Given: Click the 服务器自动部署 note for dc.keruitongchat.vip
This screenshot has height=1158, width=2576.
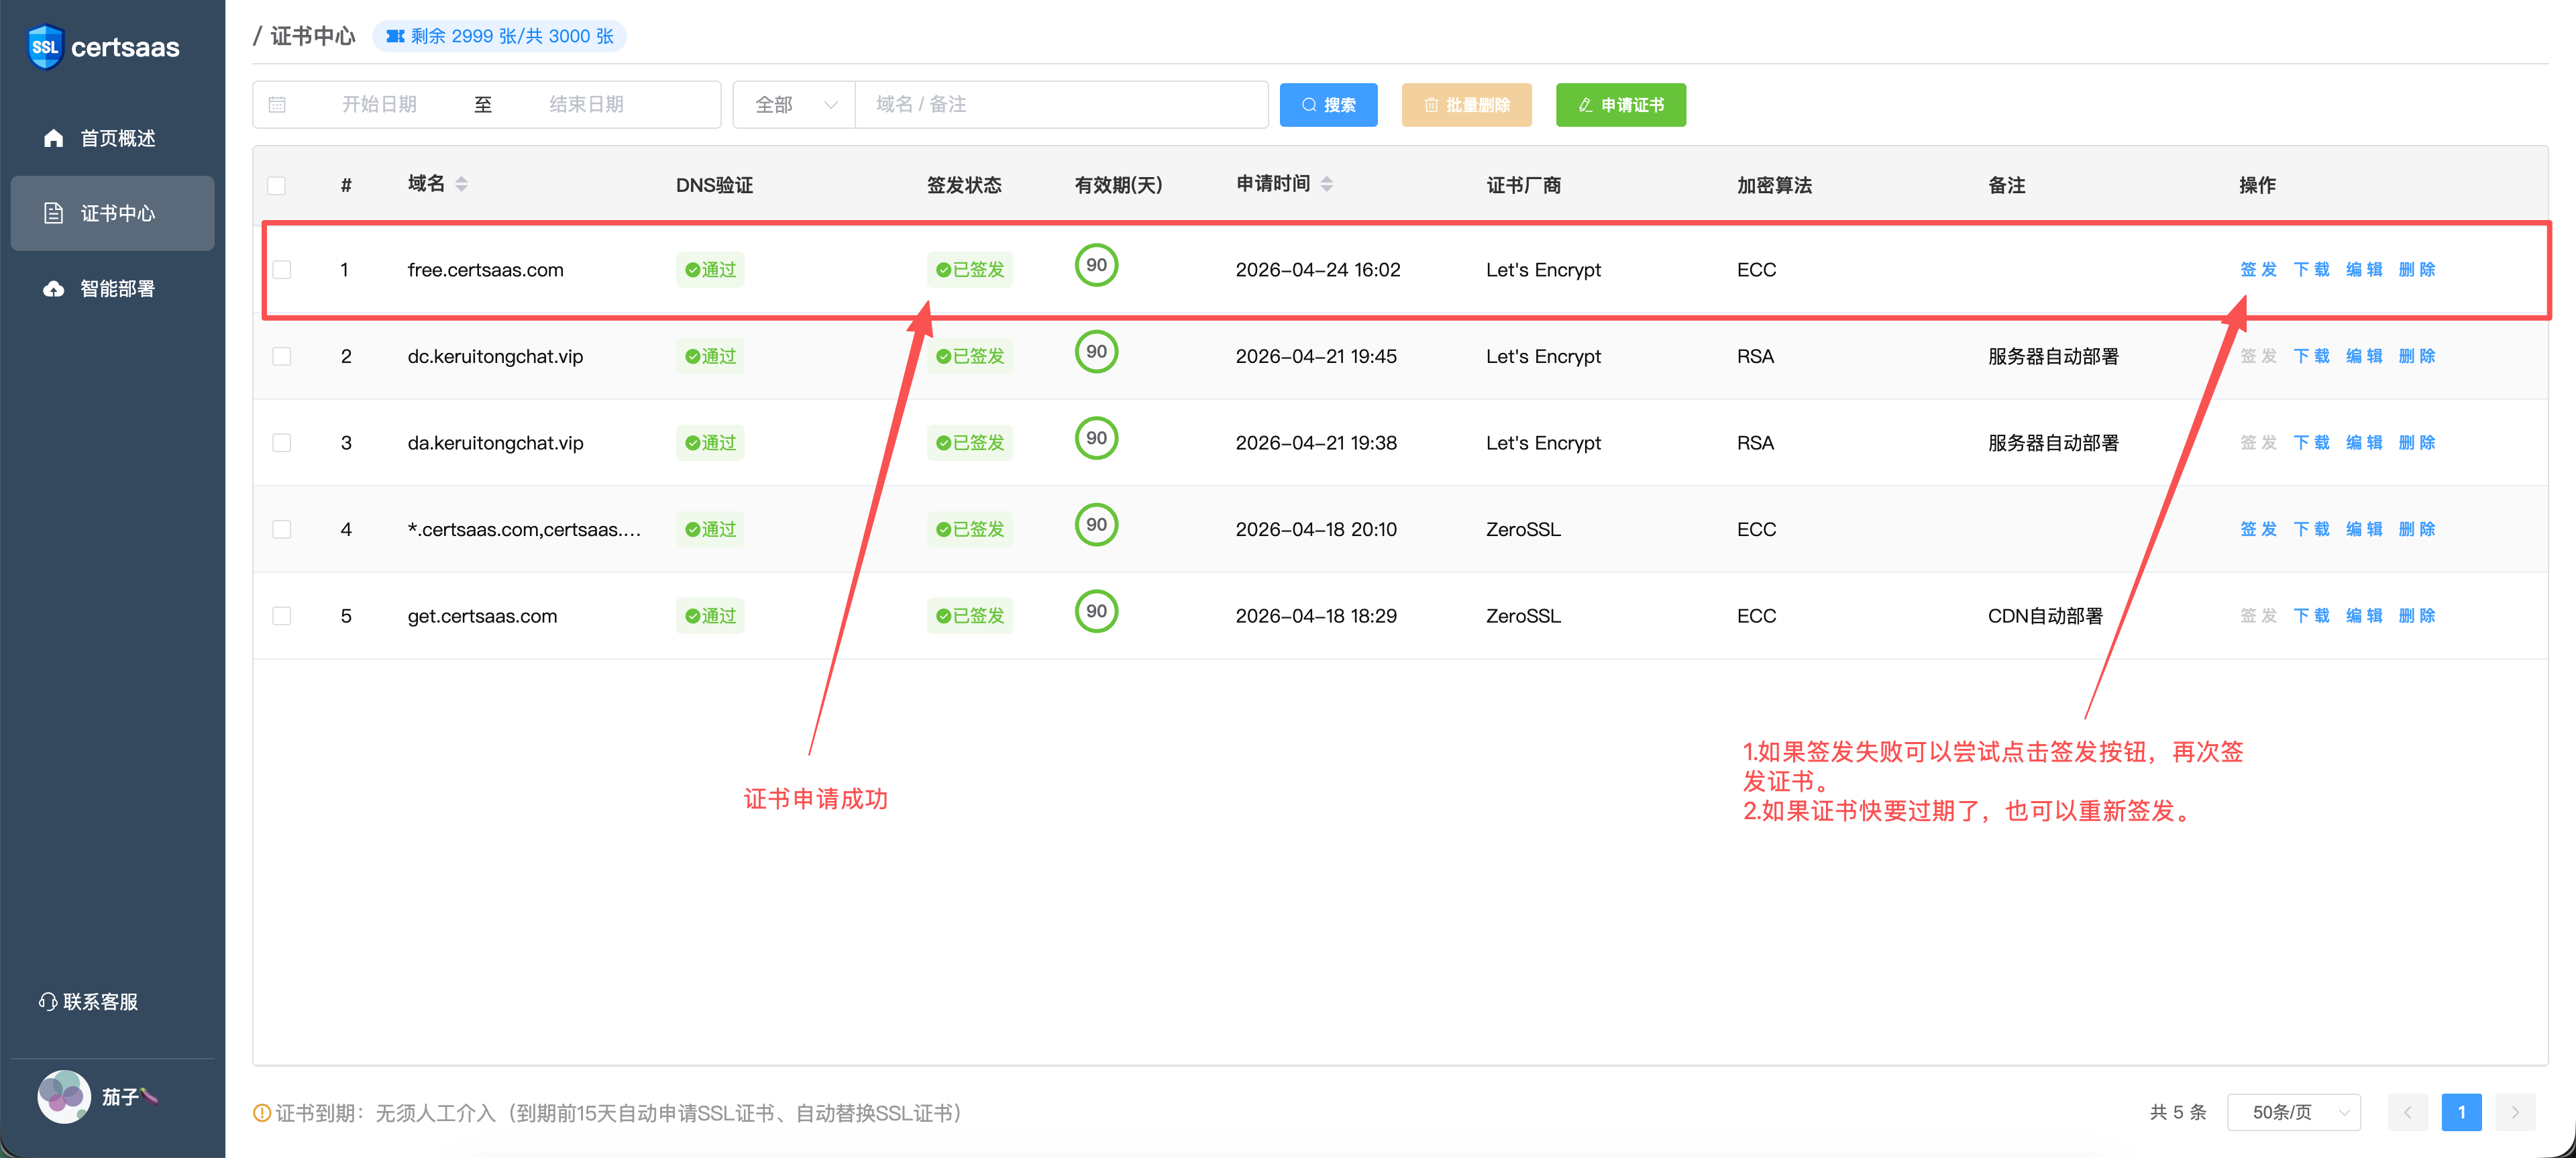Looking at the screenshot, I should pyautogui.click(x=2053, y=356).
